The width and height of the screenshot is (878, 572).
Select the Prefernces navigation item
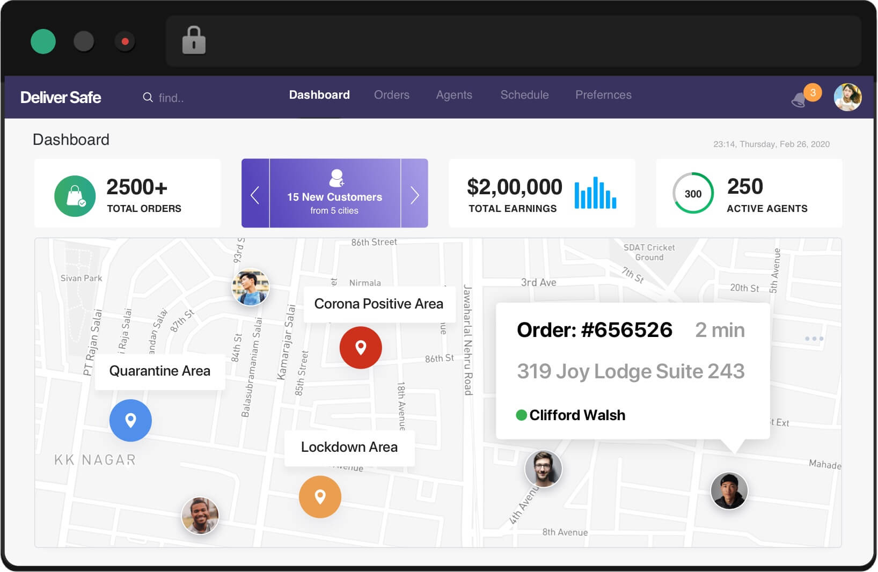[x=603, y=95]
